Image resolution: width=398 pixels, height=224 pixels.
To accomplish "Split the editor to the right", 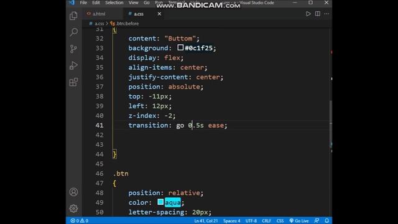I will point(318,14).
